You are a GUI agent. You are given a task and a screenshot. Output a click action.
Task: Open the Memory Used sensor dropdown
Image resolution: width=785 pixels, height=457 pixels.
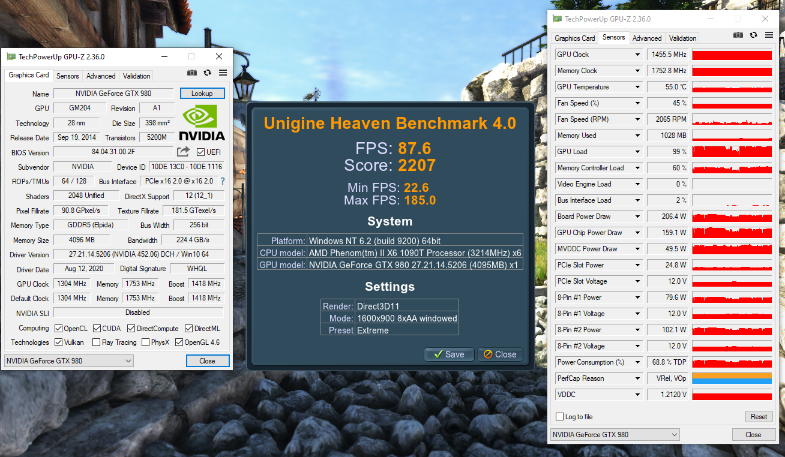click(x=637, y=136)
